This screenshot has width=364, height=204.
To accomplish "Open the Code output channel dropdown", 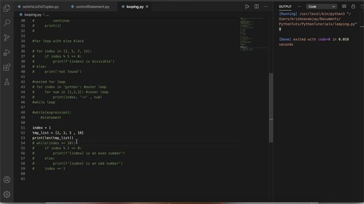I will [x=321, y=7].
